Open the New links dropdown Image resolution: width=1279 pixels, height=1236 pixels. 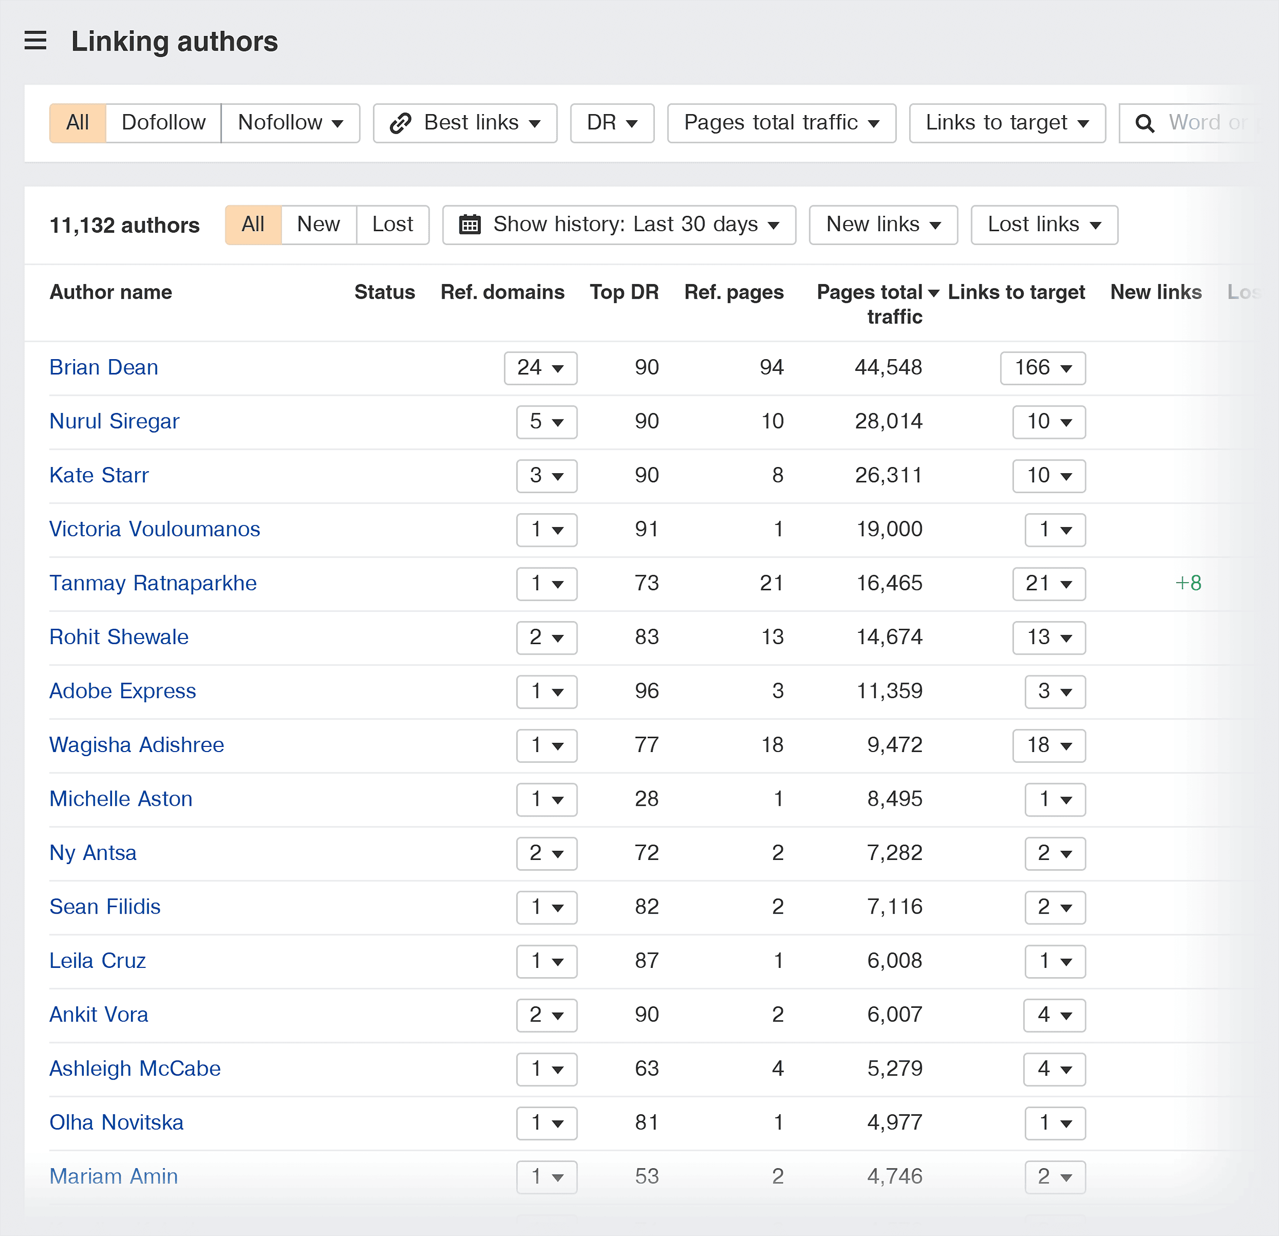pyautogui.click(x=882, y=225)
